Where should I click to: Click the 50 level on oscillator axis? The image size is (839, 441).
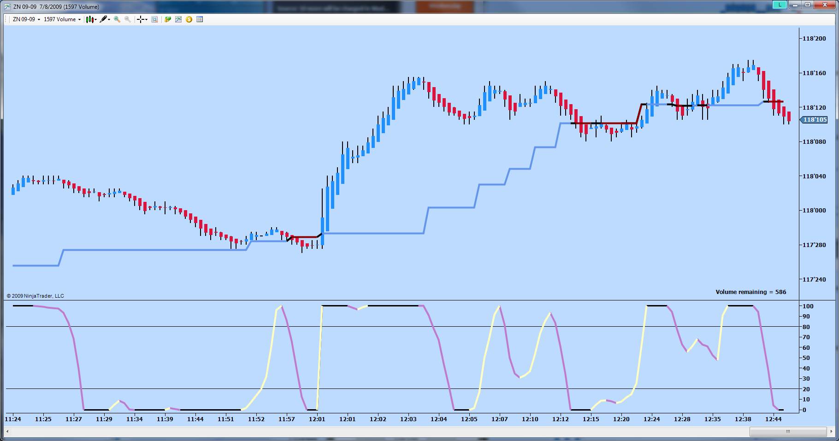[x=806, y=358]
